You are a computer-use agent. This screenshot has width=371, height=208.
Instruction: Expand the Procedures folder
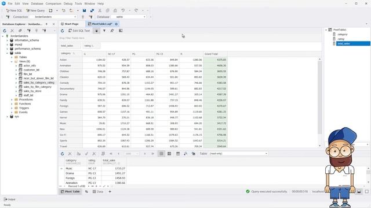[x=12, y=100]
